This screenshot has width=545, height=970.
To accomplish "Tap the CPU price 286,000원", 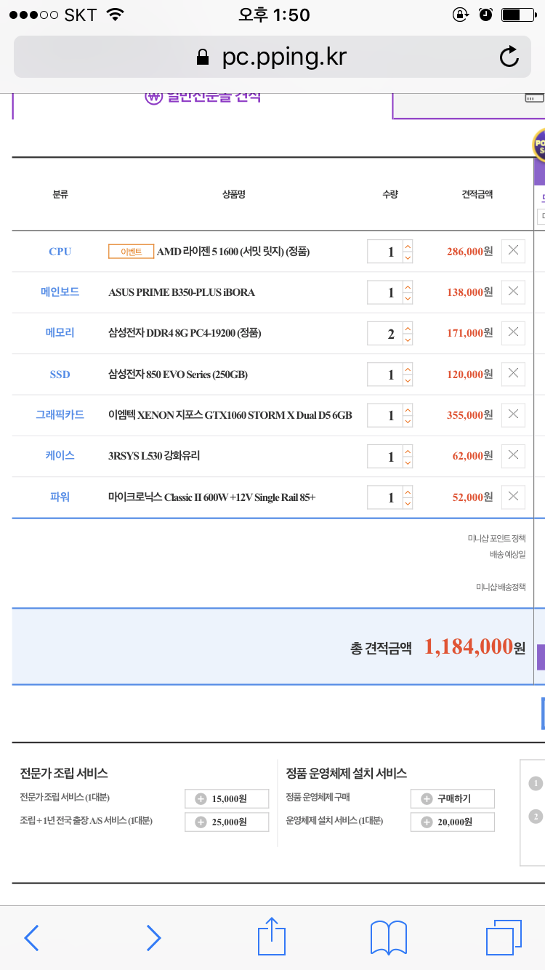I will 469,252.
